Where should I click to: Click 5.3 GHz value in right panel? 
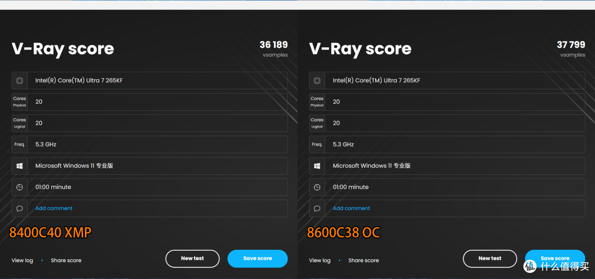tap(343, 144)
